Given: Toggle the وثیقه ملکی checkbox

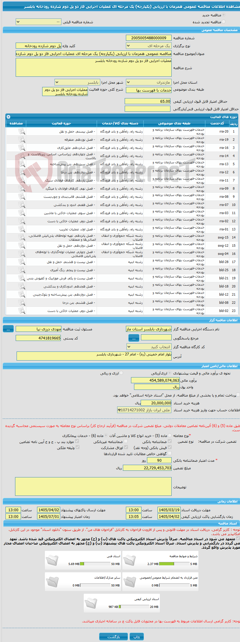Looking at the screenshot, I should [x=77, y=448].
